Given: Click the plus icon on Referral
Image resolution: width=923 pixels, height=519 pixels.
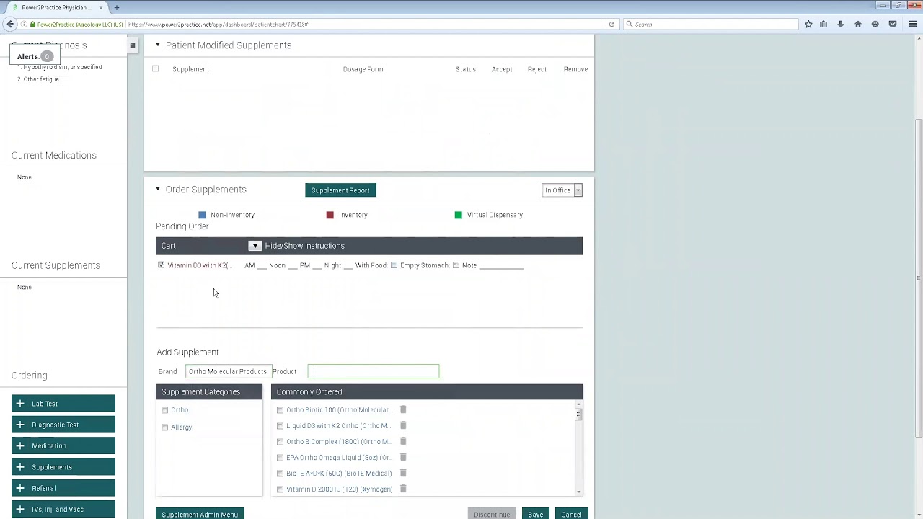Looking at the screenshot, I should point(20,488).
